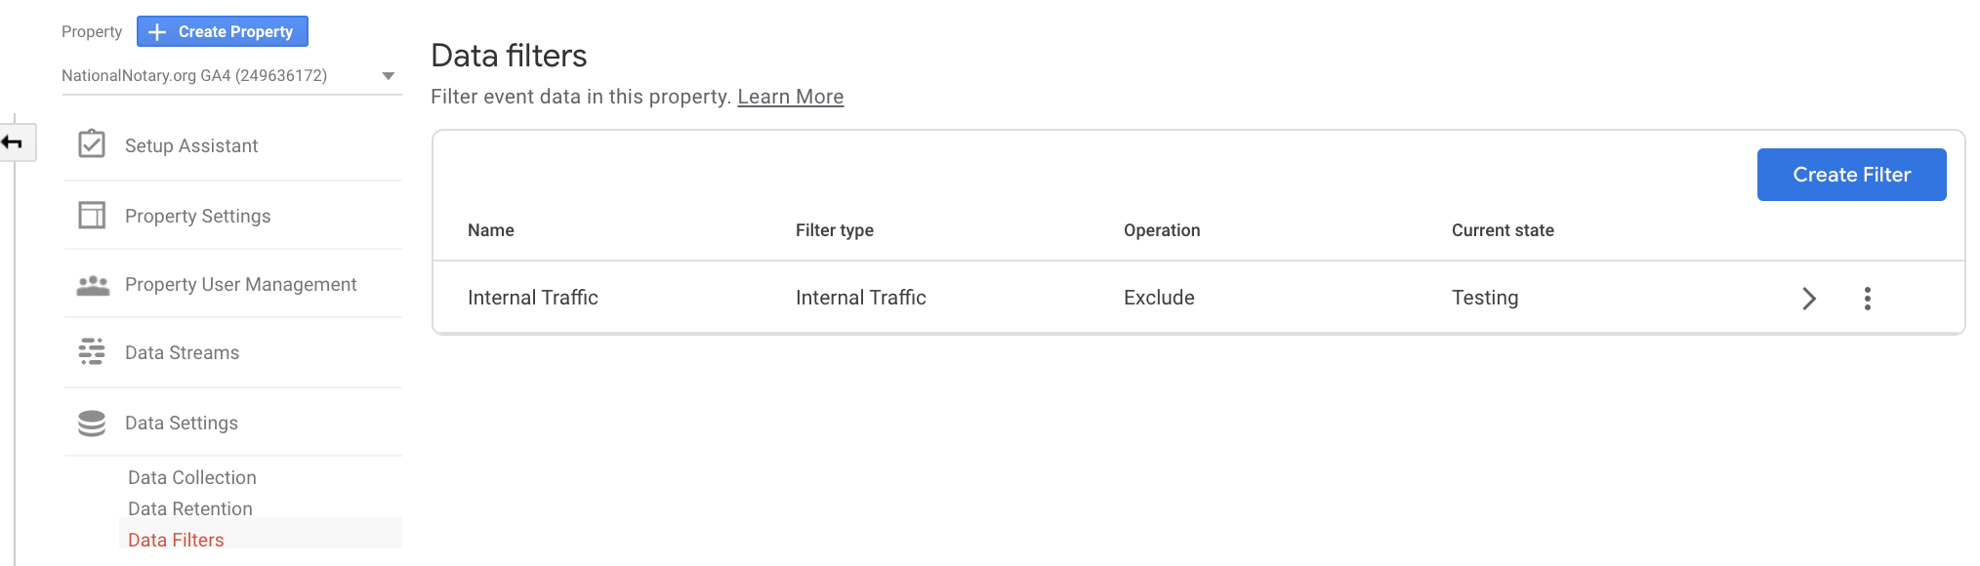Follow the Learn More link
Viewport: 1980px width, 566px height.
(790, 97)
